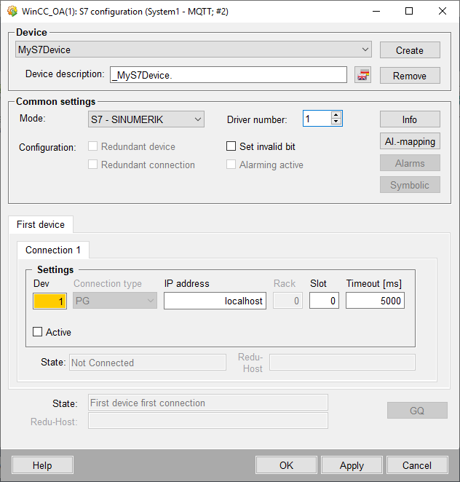The image size is (460, 482).
Task: Maximize the S7 configuration window
Action: pos(409,12)
